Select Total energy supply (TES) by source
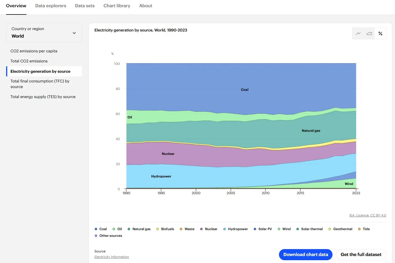 pos(43,97)
